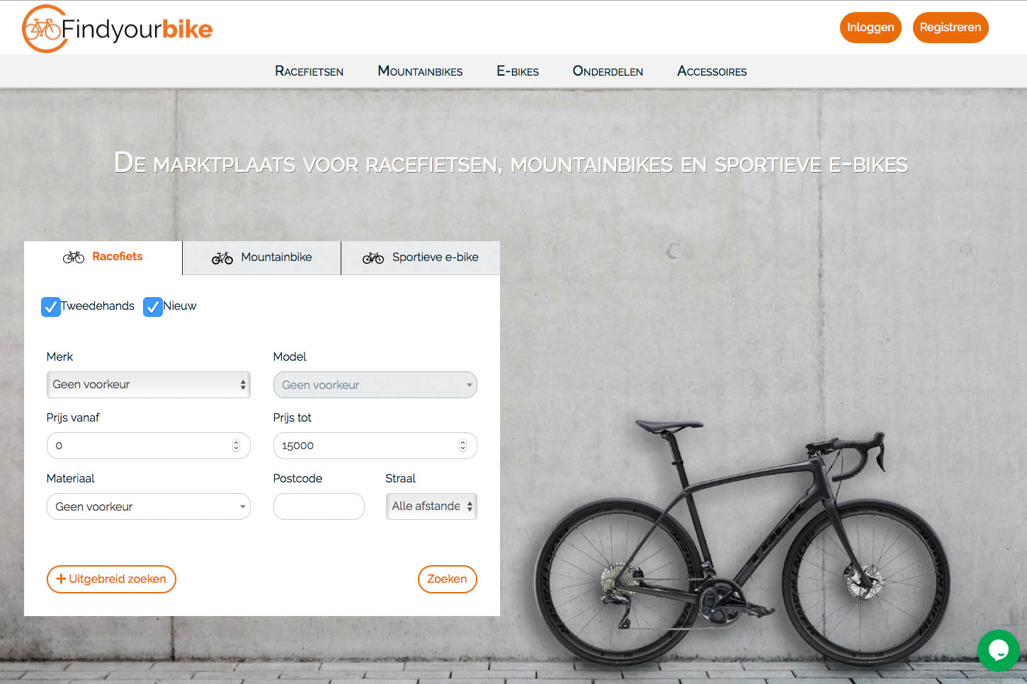The image size is (1027, 684).
Task: Open the Model dropdown
Action: tap(375, 385)
